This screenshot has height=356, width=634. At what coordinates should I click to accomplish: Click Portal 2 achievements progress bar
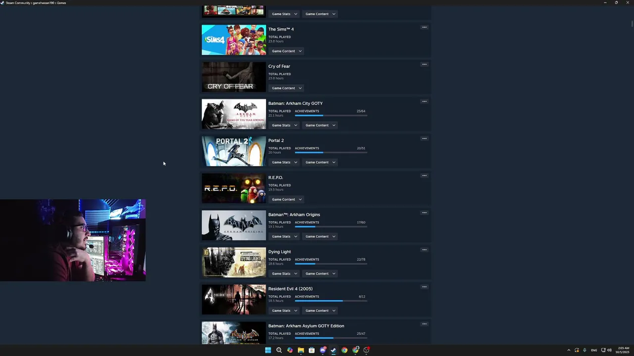pos(331,153)
